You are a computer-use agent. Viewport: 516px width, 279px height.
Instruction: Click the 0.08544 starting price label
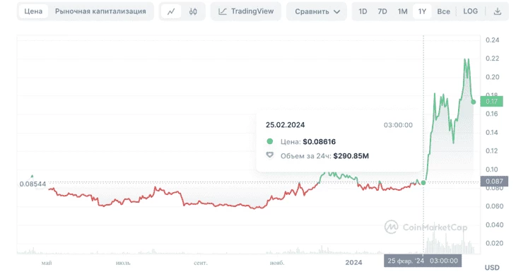click(33, 184)
